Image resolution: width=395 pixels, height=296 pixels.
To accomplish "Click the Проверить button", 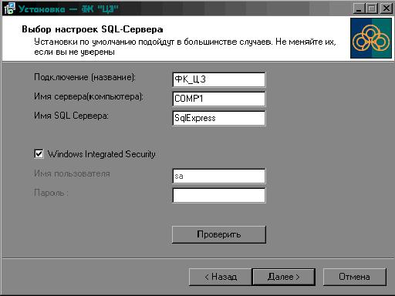I will click(219, 234).
